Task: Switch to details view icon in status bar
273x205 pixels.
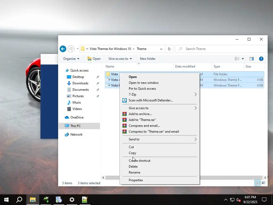Action: [x=258, y=183]
